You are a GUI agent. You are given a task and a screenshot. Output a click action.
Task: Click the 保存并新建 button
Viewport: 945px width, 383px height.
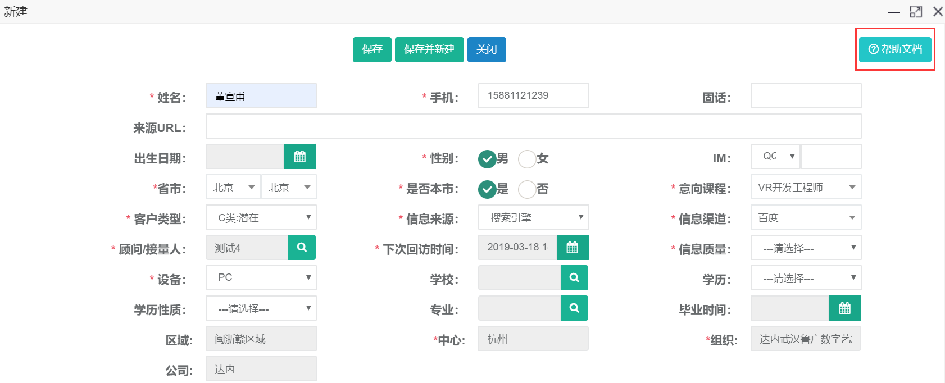click(429, 49)
